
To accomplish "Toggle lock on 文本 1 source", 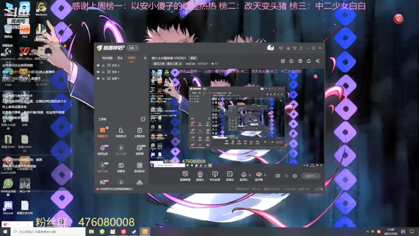I will [x=103, y=72].
